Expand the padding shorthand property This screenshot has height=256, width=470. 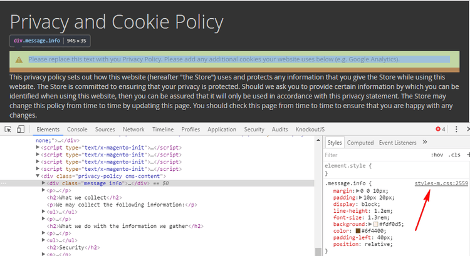point(361,197)
